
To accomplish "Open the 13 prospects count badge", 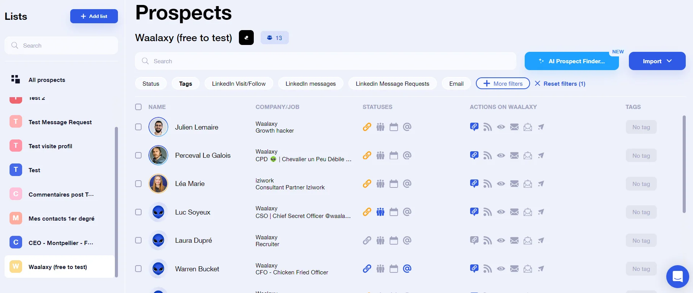I will pyautogui.click(x=275, y=38).
